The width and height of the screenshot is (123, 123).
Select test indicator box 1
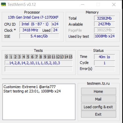[11, 57]
